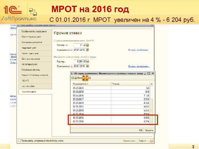Select the 01.01.2016 history row

click(x=111, y=121)
